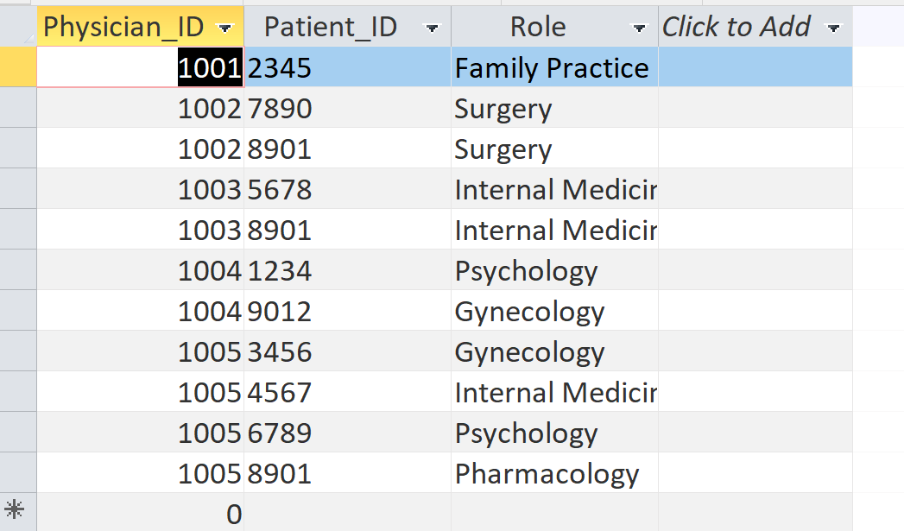Click Patient_ID cell containing 6789
904x531 pixels.
click(345, 433)
